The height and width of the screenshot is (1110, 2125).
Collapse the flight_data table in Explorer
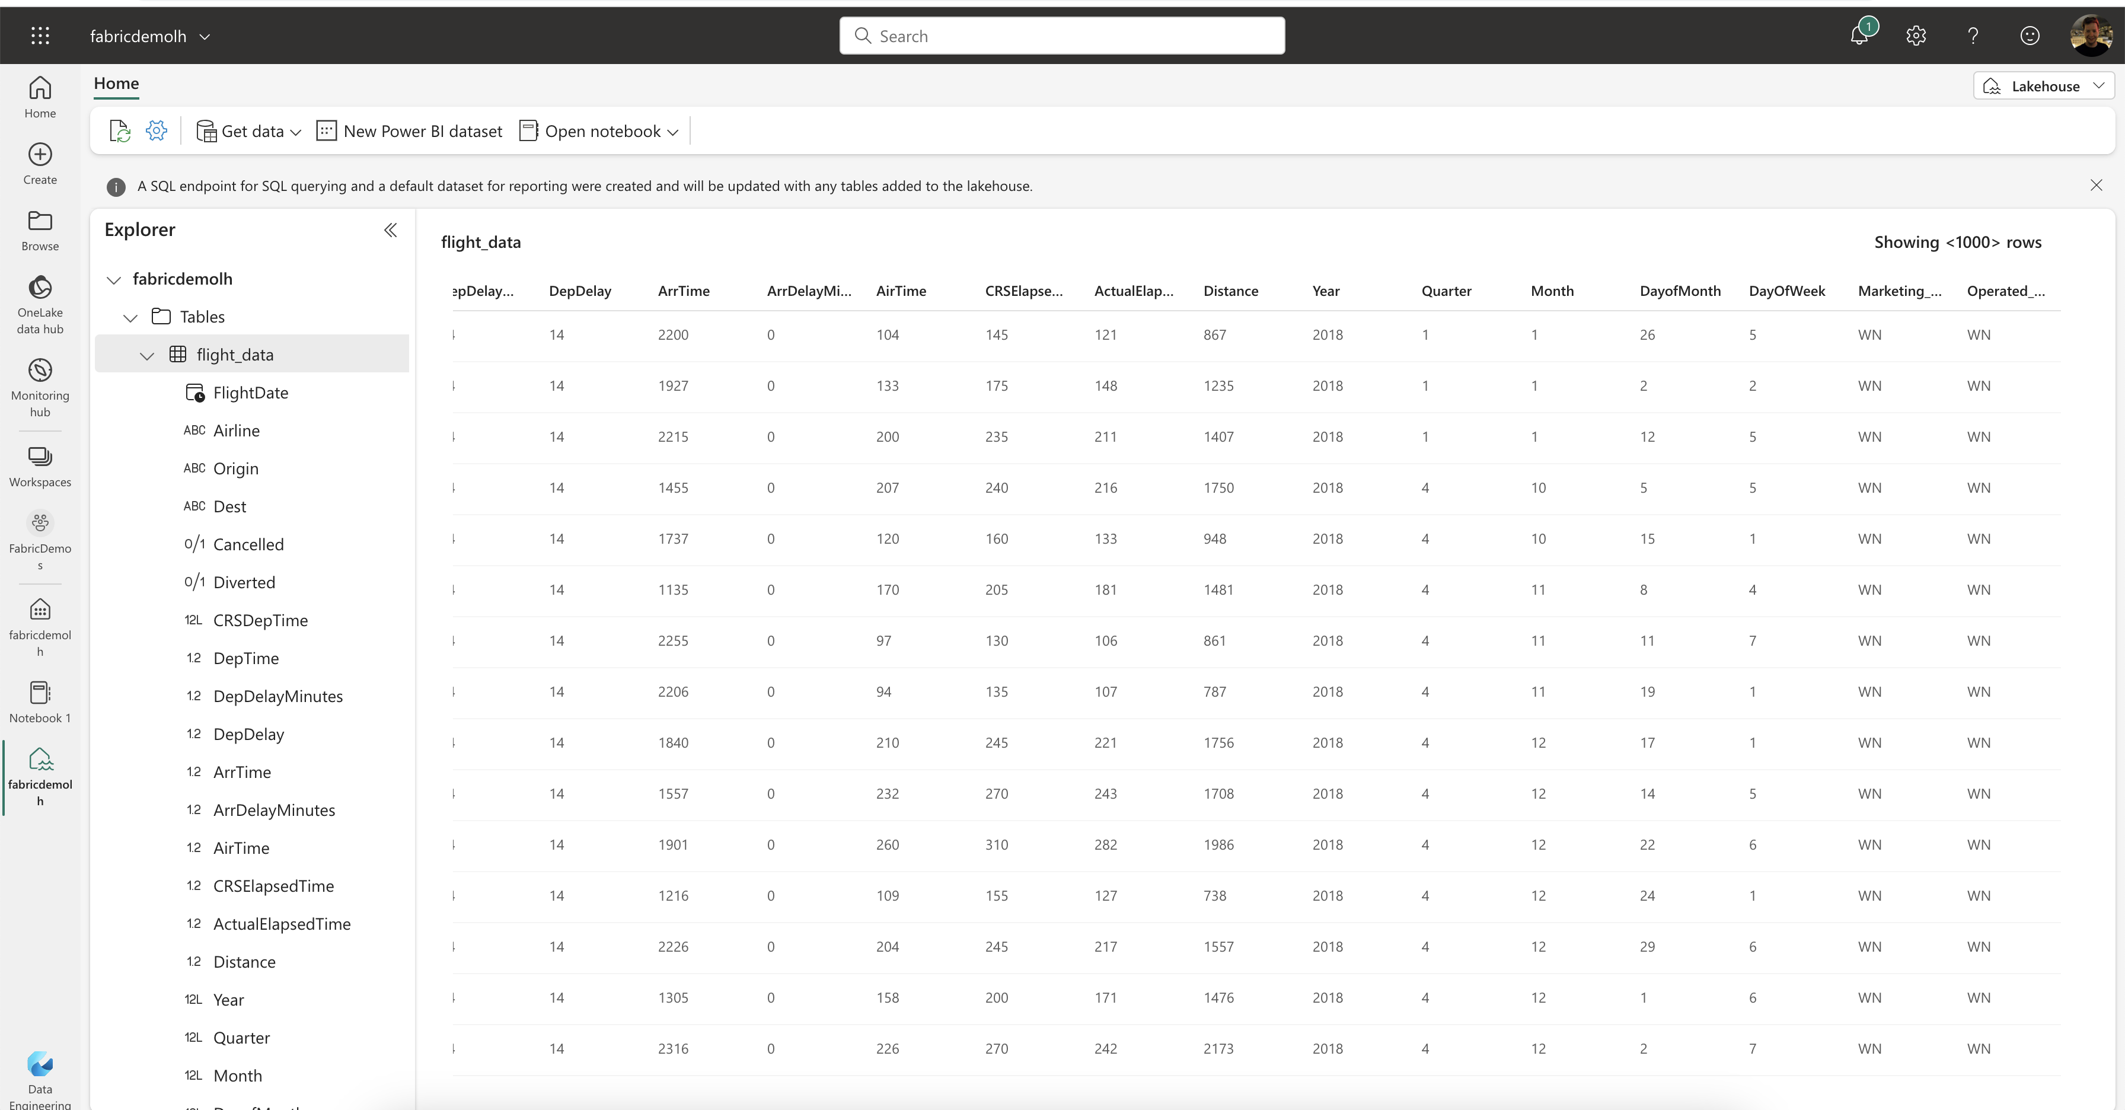(x=147, y=355)
